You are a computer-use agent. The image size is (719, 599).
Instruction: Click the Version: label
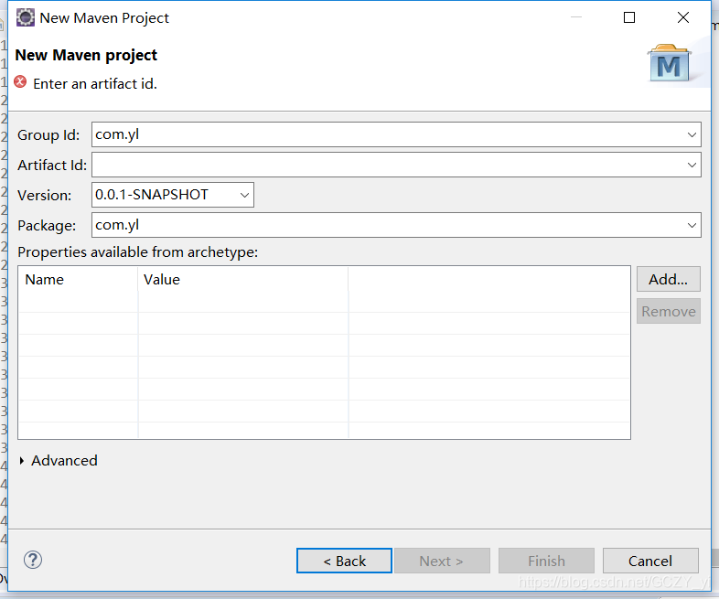(x=45, y=196)
